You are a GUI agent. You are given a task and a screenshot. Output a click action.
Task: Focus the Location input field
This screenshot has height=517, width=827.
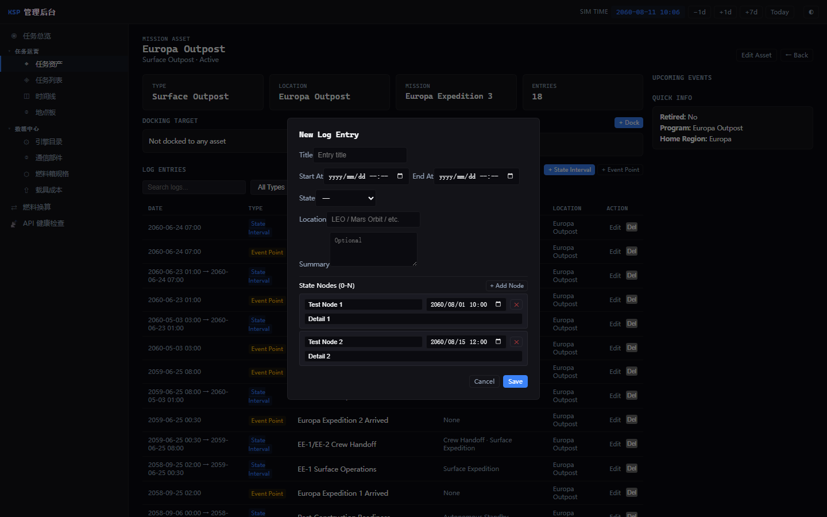[373, 219]
